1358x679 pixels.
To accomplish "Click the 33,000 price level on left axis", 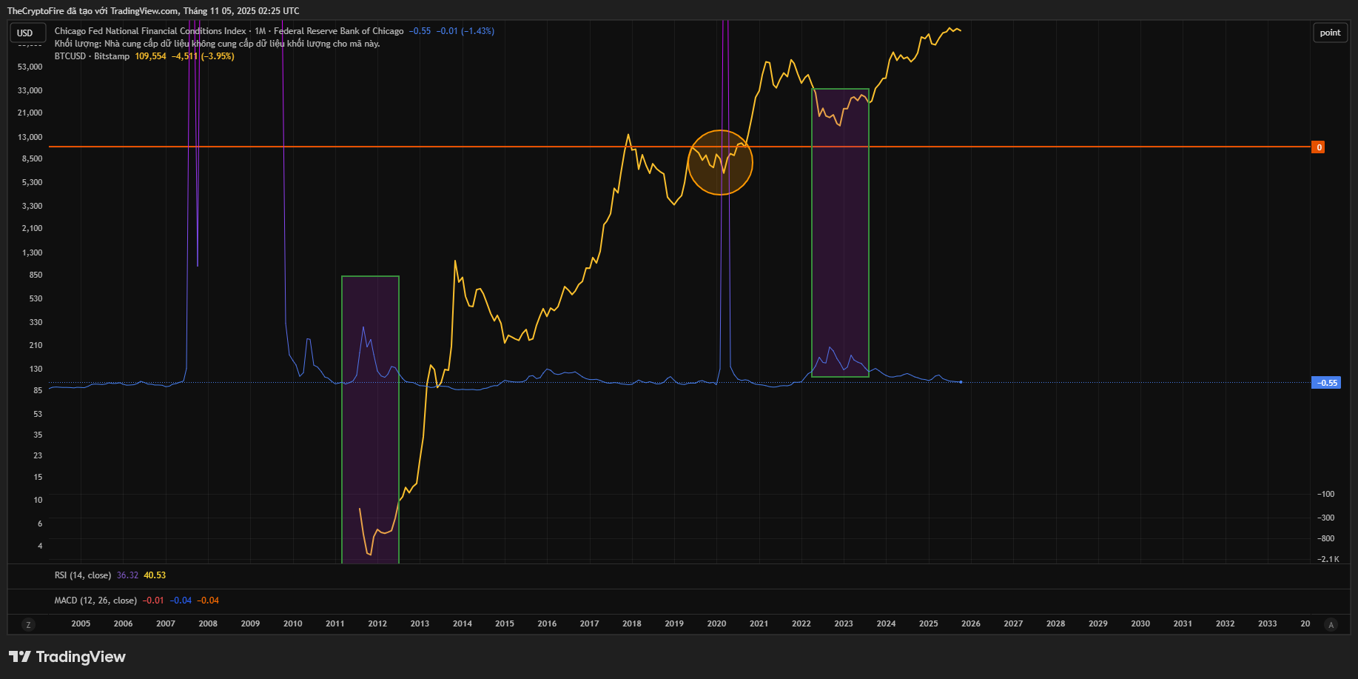I will pos(30,90).
